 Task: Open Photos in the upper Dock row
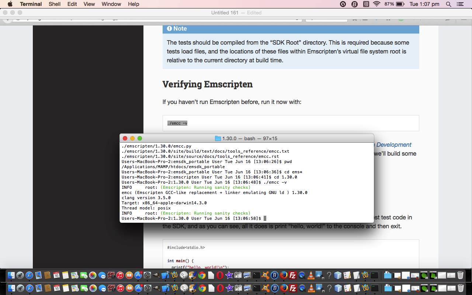point(93,275)
